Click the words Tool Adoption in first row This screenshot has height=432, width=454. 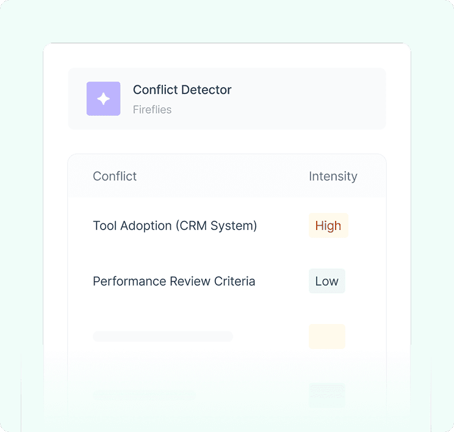[x=132, y=226]
